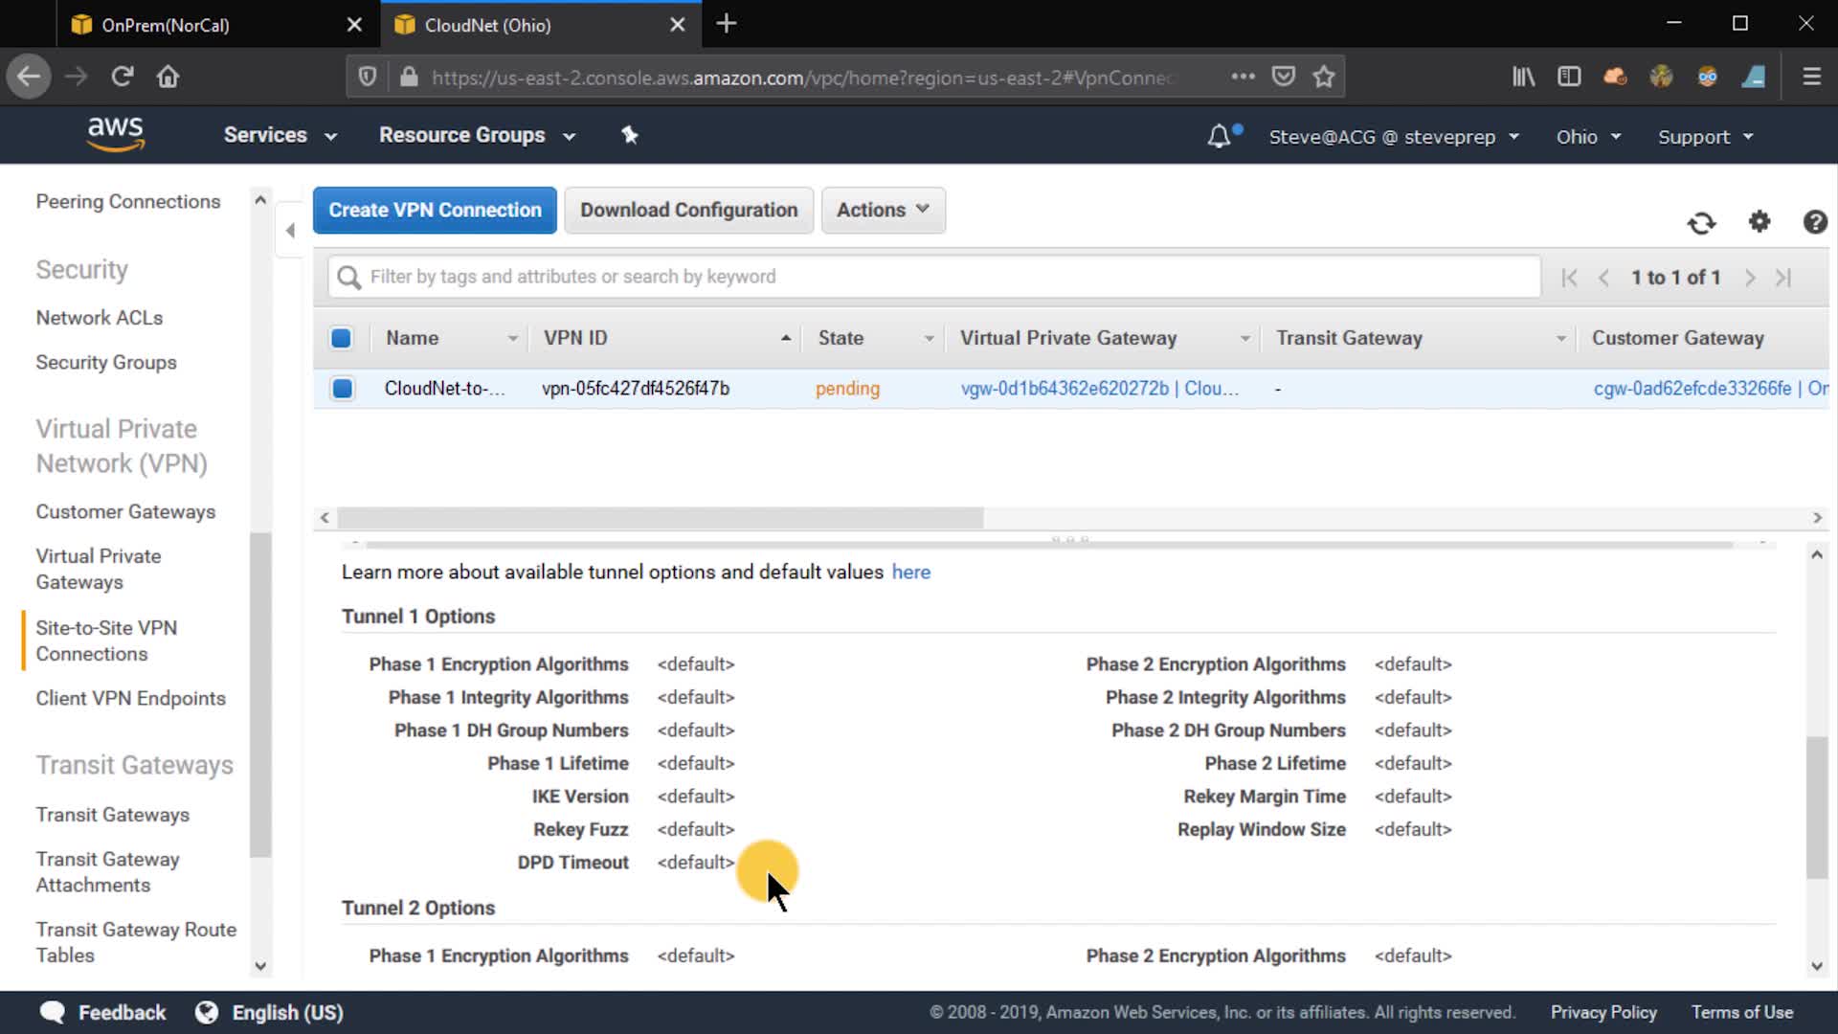
Task: Expand the Services menu
Action: (x=280, y=135)
